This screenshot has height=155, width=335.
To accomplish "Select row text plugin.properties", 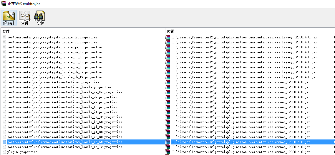I will tap(22, 152).
